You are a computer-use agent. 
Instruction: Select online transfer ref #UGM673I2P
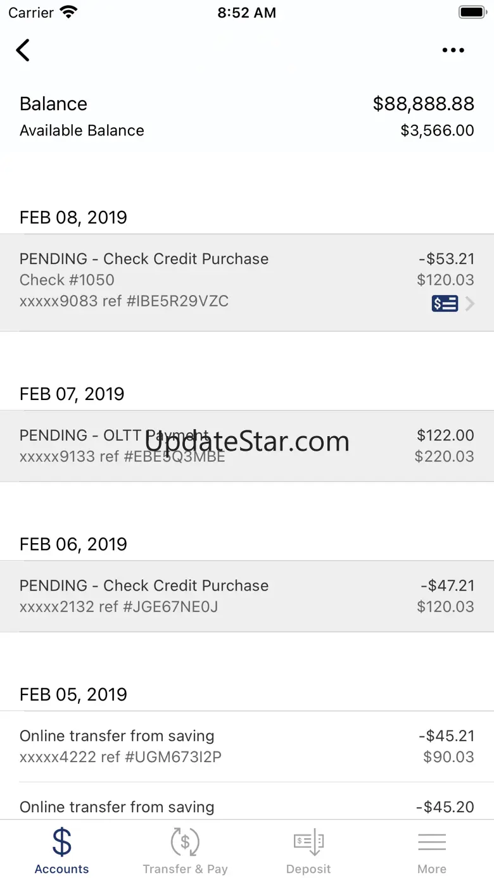[247, 746]
